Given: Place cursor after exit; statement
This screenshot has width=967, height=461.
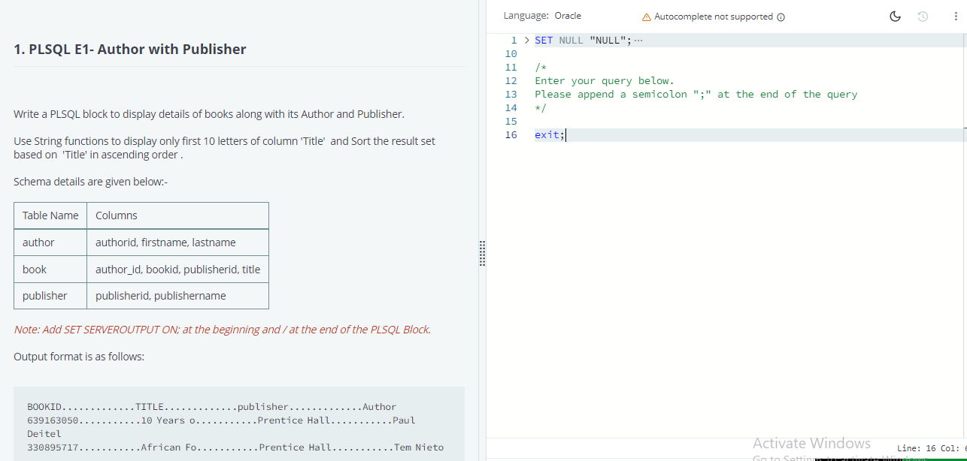Looking at the screenshot, I should 565,134.
